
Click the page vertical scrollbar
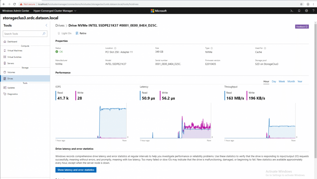click(315, 91)
